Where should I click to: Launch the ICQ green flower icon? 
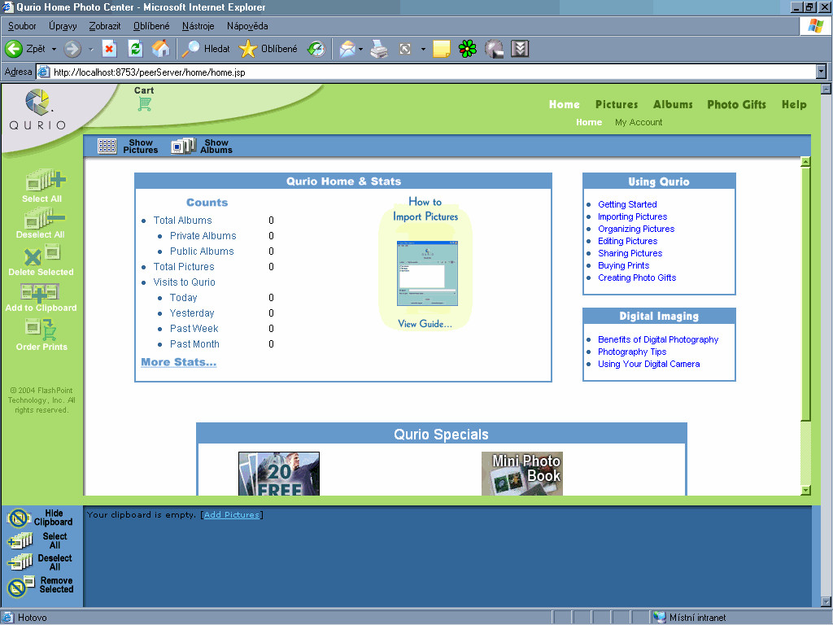468,49
